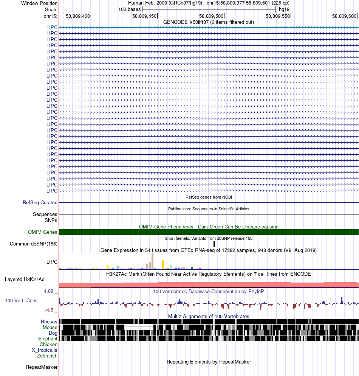Select the Rhesus alignment label
This screenshot has height=376, width=359.
pos(49,322)
